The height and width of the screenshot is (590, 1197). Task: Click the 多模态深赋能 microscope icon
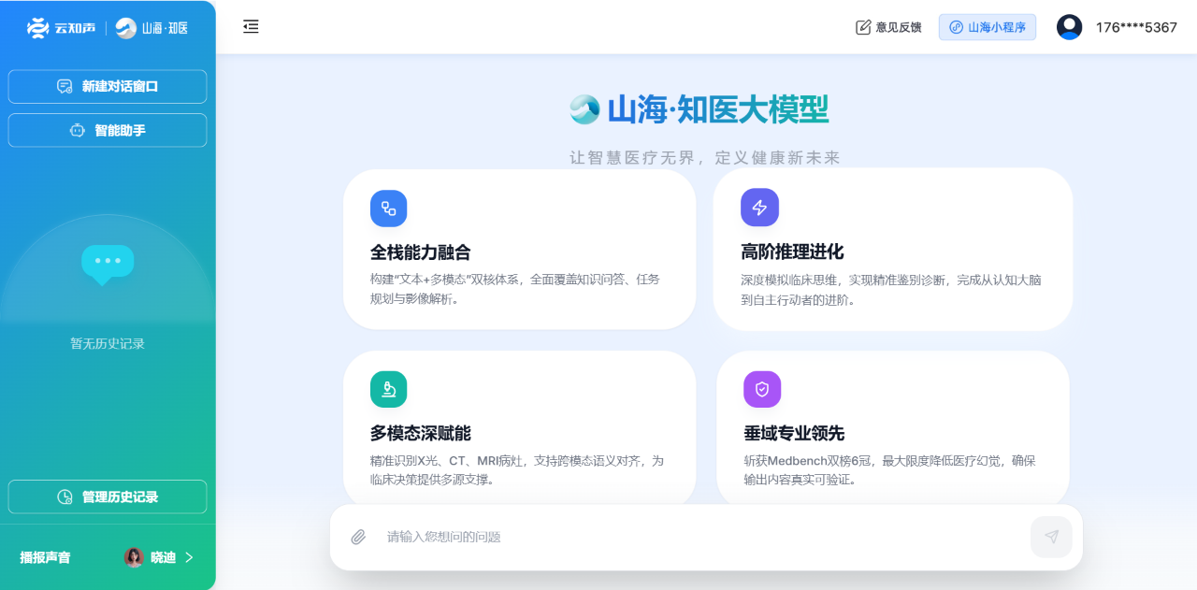(x=388, y=389)
